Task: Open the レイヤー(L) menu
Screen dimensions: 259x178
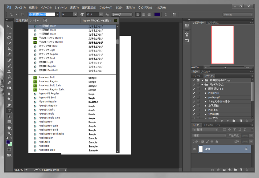Action: pos(61,8)
